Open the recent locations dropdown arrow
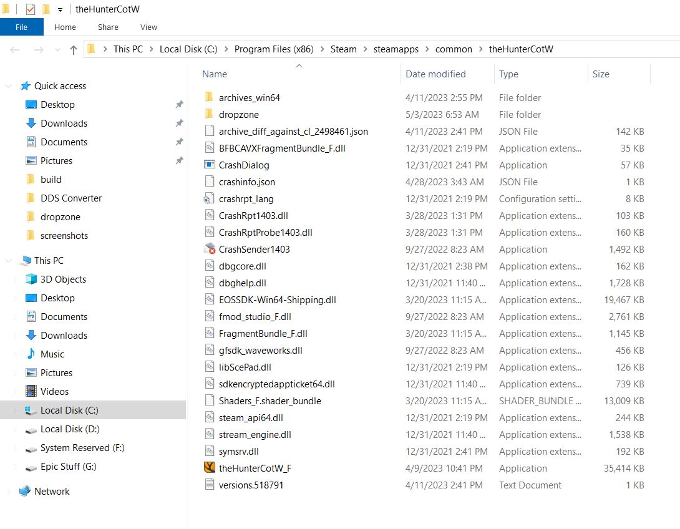The width and height of the screenshot is (680, 529). pos(57,50)
